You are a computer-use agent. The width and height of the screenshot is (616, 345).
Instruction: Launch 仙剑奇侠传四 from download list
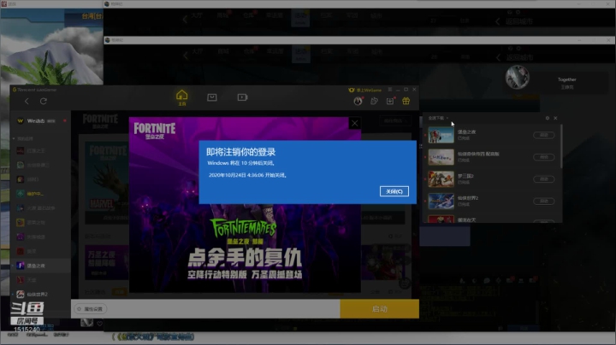pos(544,157)
